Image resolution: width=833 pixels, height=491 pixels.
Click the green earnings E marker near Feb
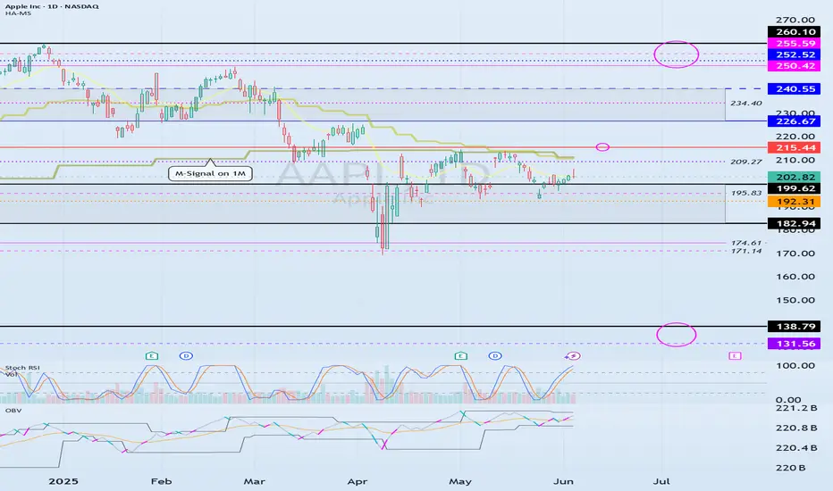point(152,355)
